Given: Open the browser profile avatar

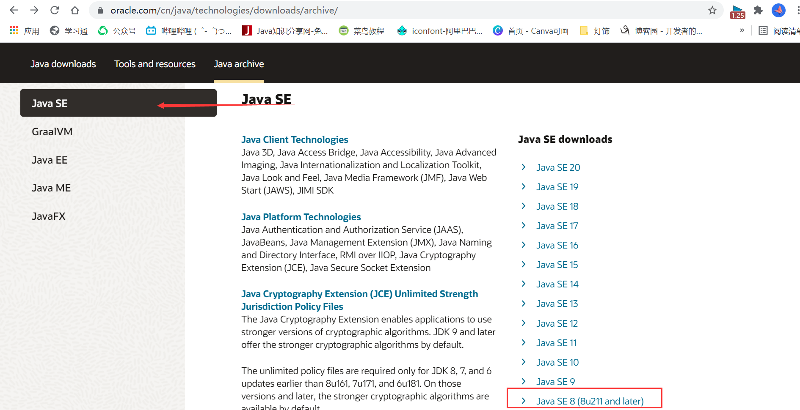Looking at the screenshot, I should click(x=778, y=10).
